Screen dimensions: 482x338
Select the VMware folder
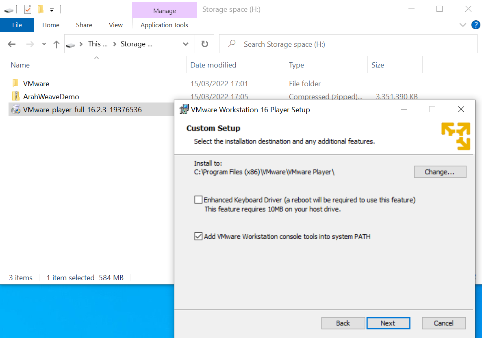coord(36,84)
